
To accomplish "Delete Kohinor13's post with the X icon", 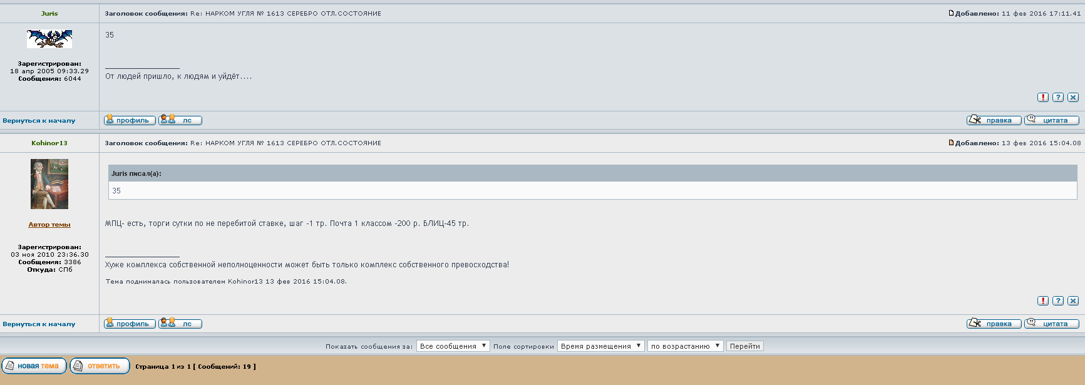I will (1073, 300).
